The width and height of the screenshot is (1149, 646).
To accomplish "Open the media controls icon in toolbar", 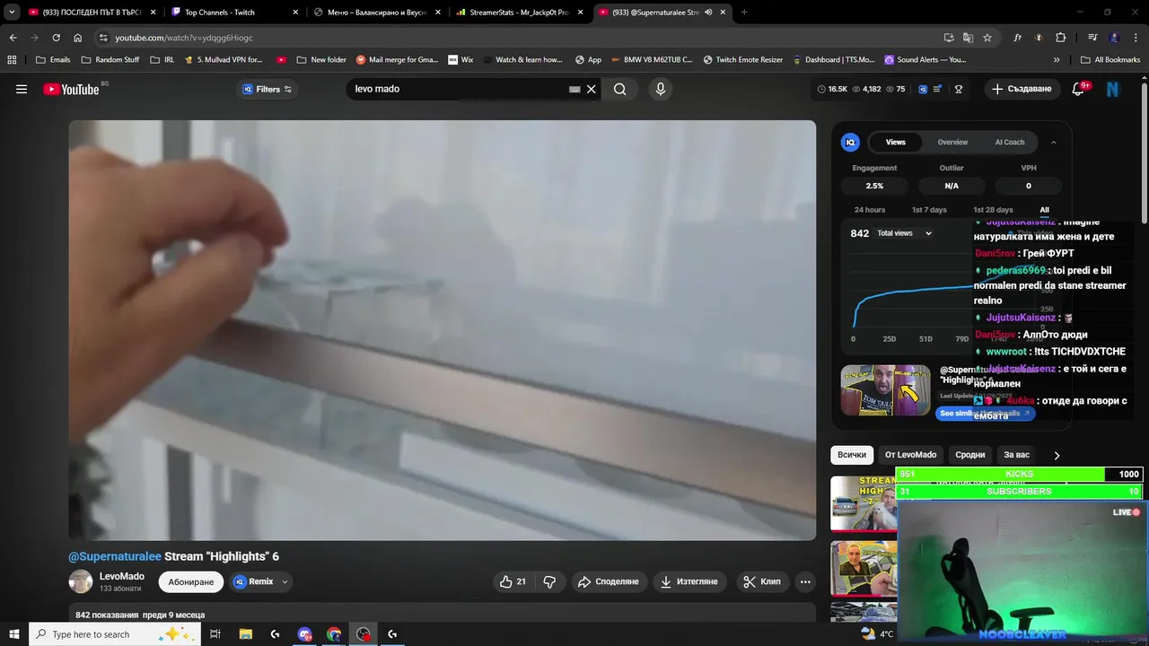I will (x=1092, y=38).
